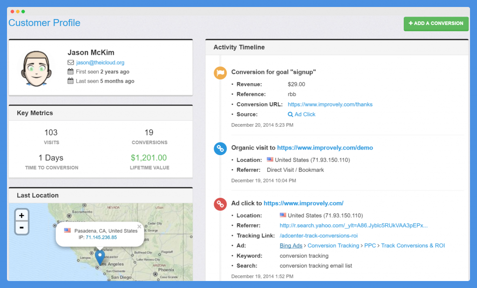Click the $1,201.00 lifetime value figure
The image size is (477, 288).
coord(149,158)
